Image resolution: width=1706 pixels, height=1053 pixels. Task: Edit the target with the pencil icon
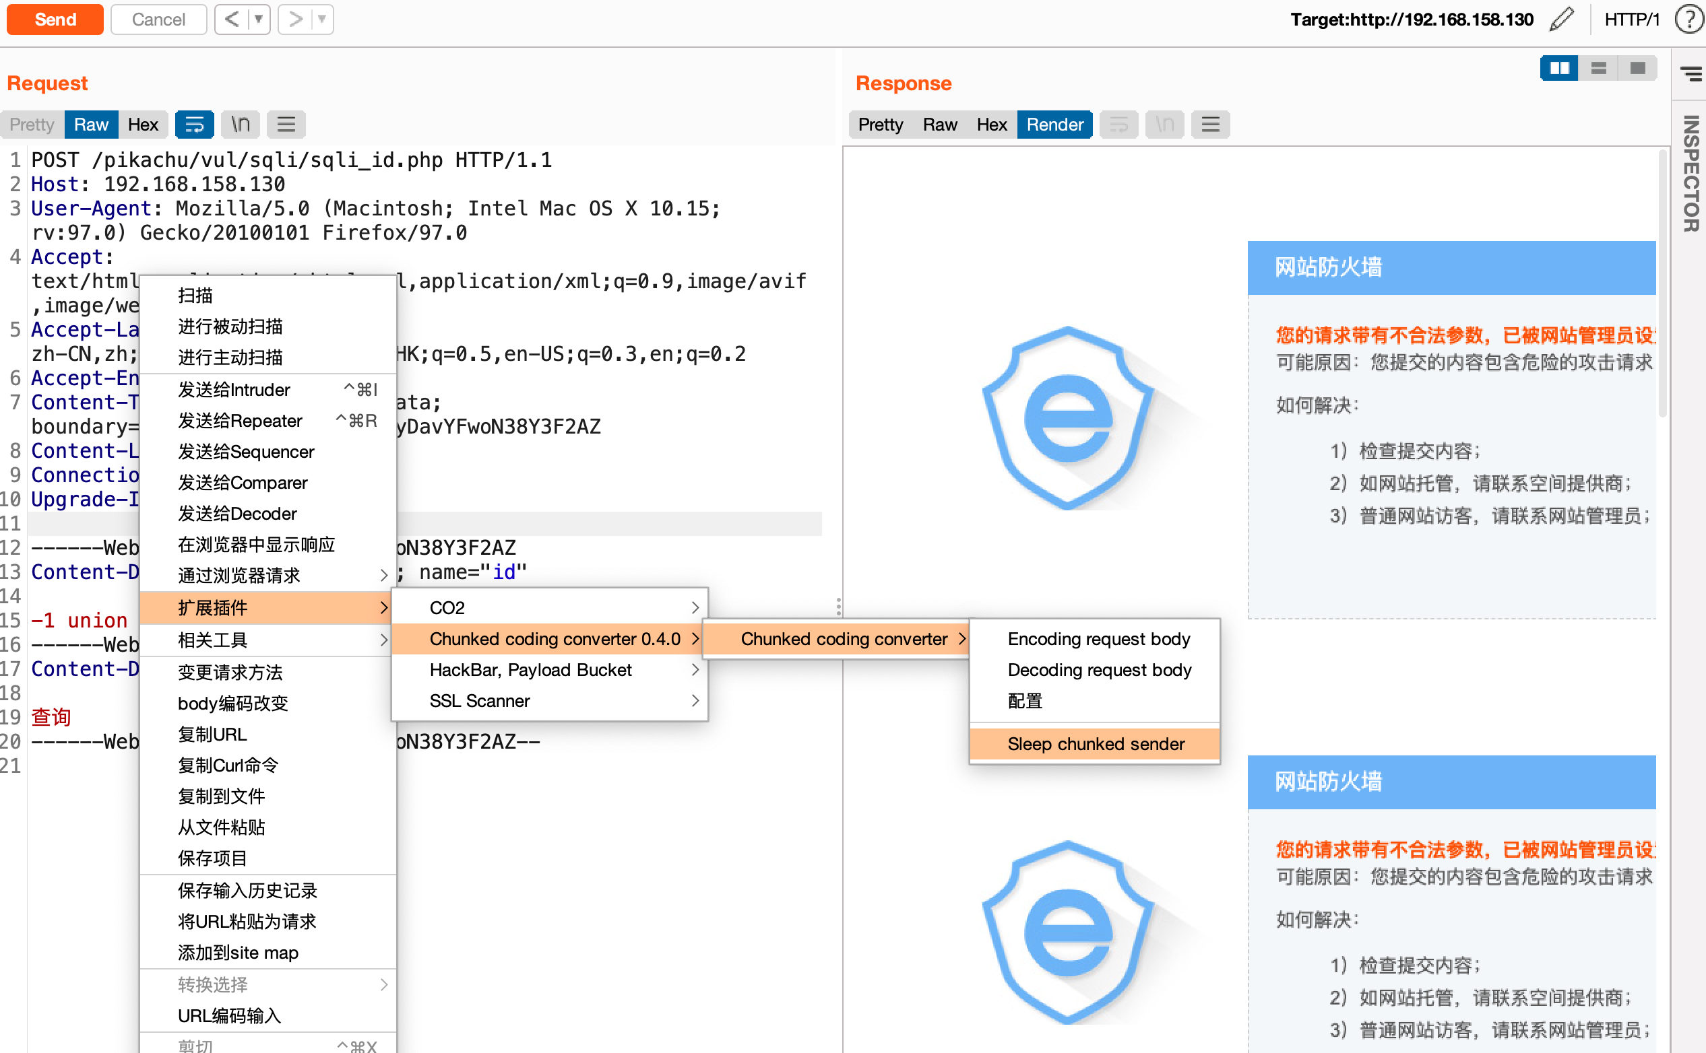click(1562, 19)
